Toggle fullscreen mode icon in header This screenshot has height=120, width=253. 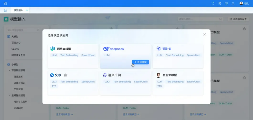pyautogui.click(x=213, y=3)
